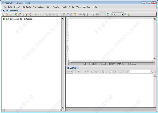Click the editor's scroll right arrow
The image size is (158, 113).
[x=154, y=61]
